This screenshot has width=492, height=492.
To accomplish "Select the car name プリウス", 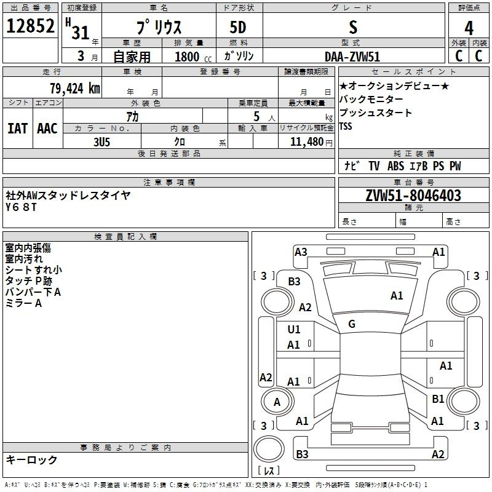I will click(x=159, y=27).
